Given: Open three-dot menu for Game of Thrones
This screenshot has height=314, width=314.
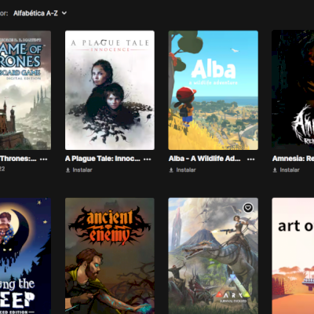Looking at the screenshot, I should [43, 159].
